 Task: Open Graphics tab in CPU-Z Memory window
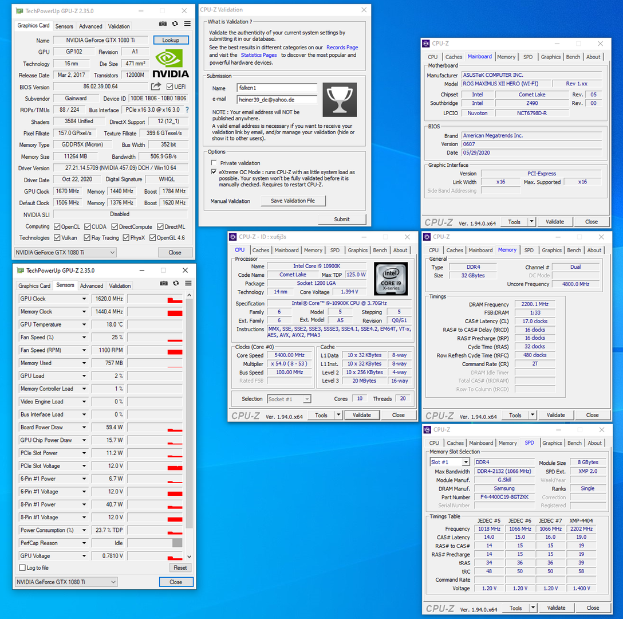point(552,250)
